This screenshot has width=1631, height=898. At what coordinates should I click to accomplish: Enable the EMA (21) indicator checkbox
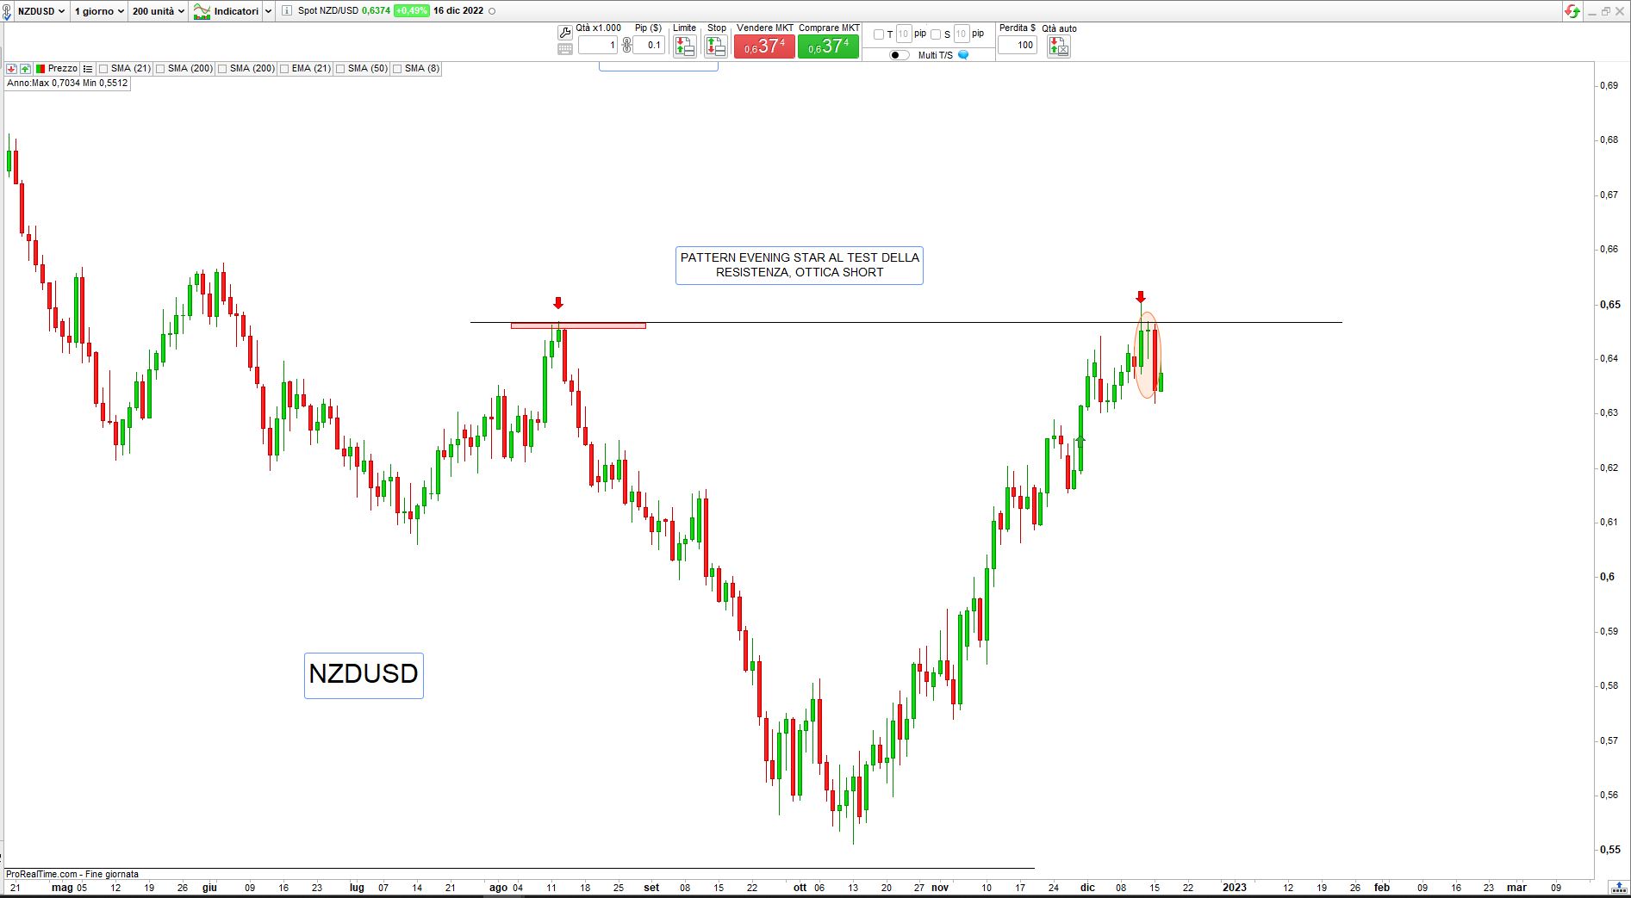pyautogui.click(x=284, y=69)
